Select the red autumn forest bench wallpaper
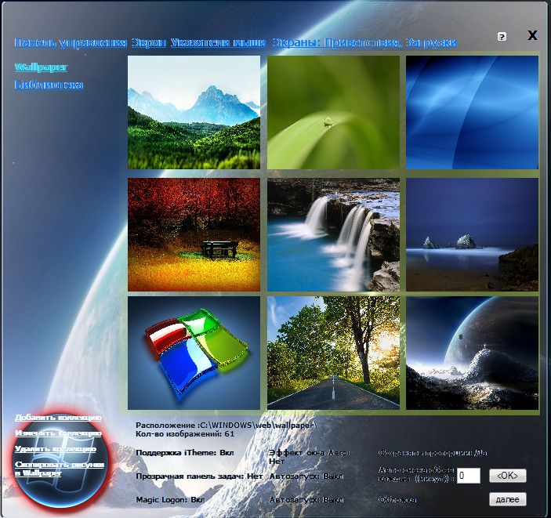The height and width of the screenshot is (518, 551). [x=194, y=234]
